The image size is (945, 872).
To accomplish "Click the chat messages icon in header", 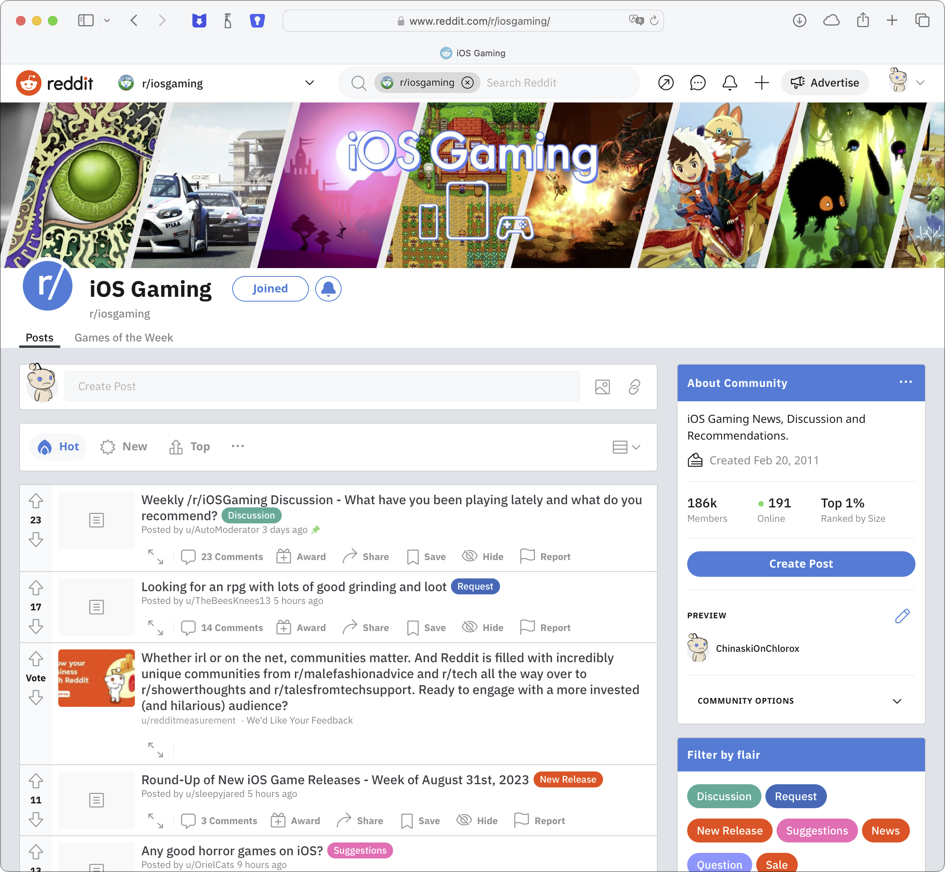I will coord(697,83).
